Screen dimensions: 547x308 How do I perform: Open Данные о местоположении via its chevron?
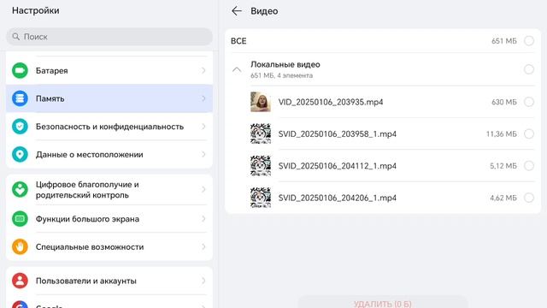pyautogui.click(x=203, y=154)
